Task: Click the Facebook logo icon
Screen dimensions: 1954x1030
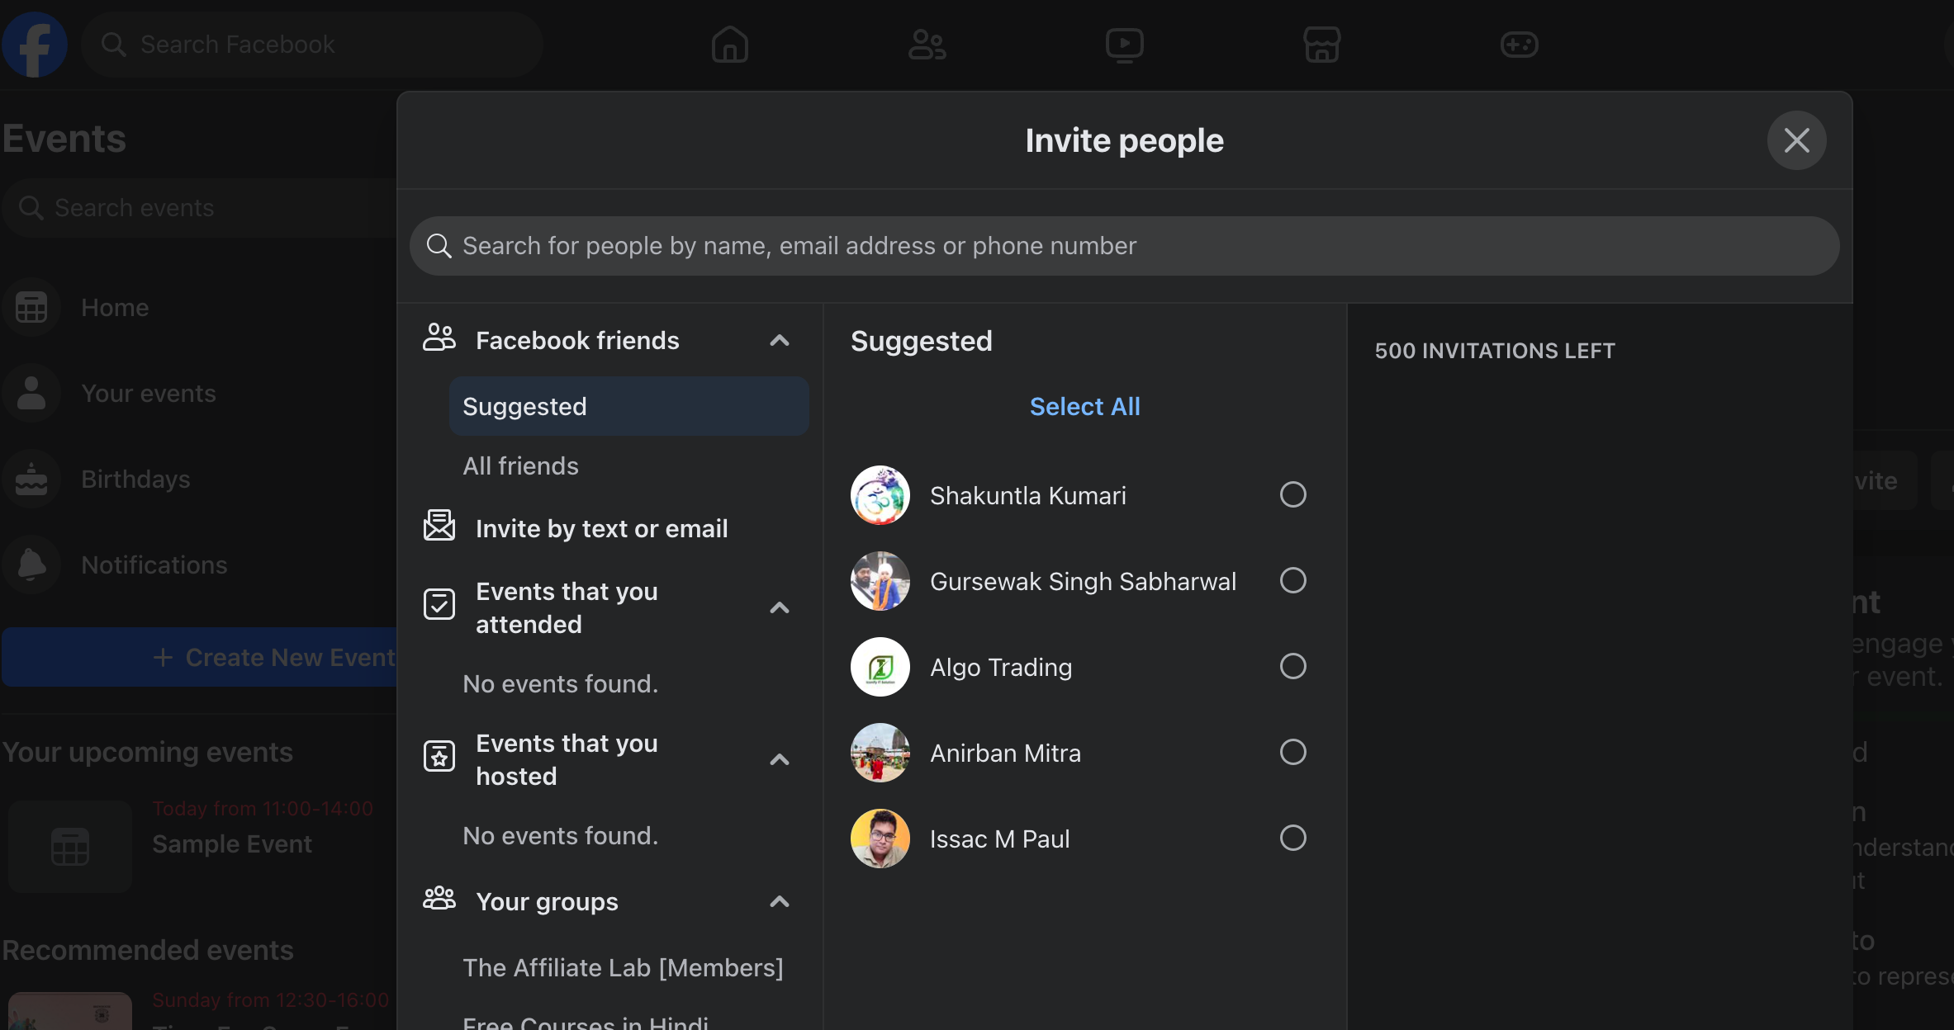Action: (35, 45)
